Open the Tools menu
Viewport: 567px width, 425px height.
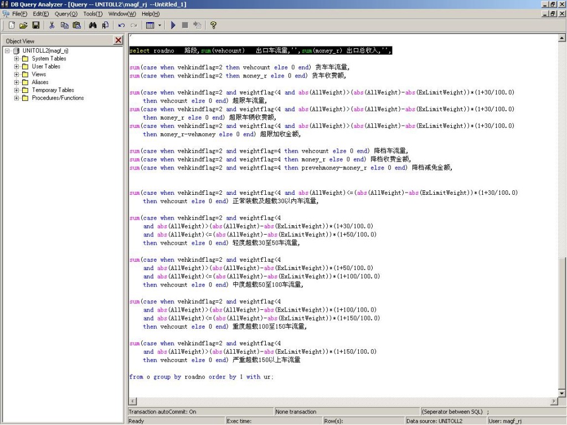(x=92, y=14)
